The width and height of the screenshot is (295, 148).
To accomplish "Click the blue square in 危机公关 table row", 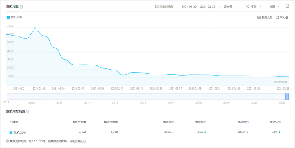I will click(x=11, y=133).
